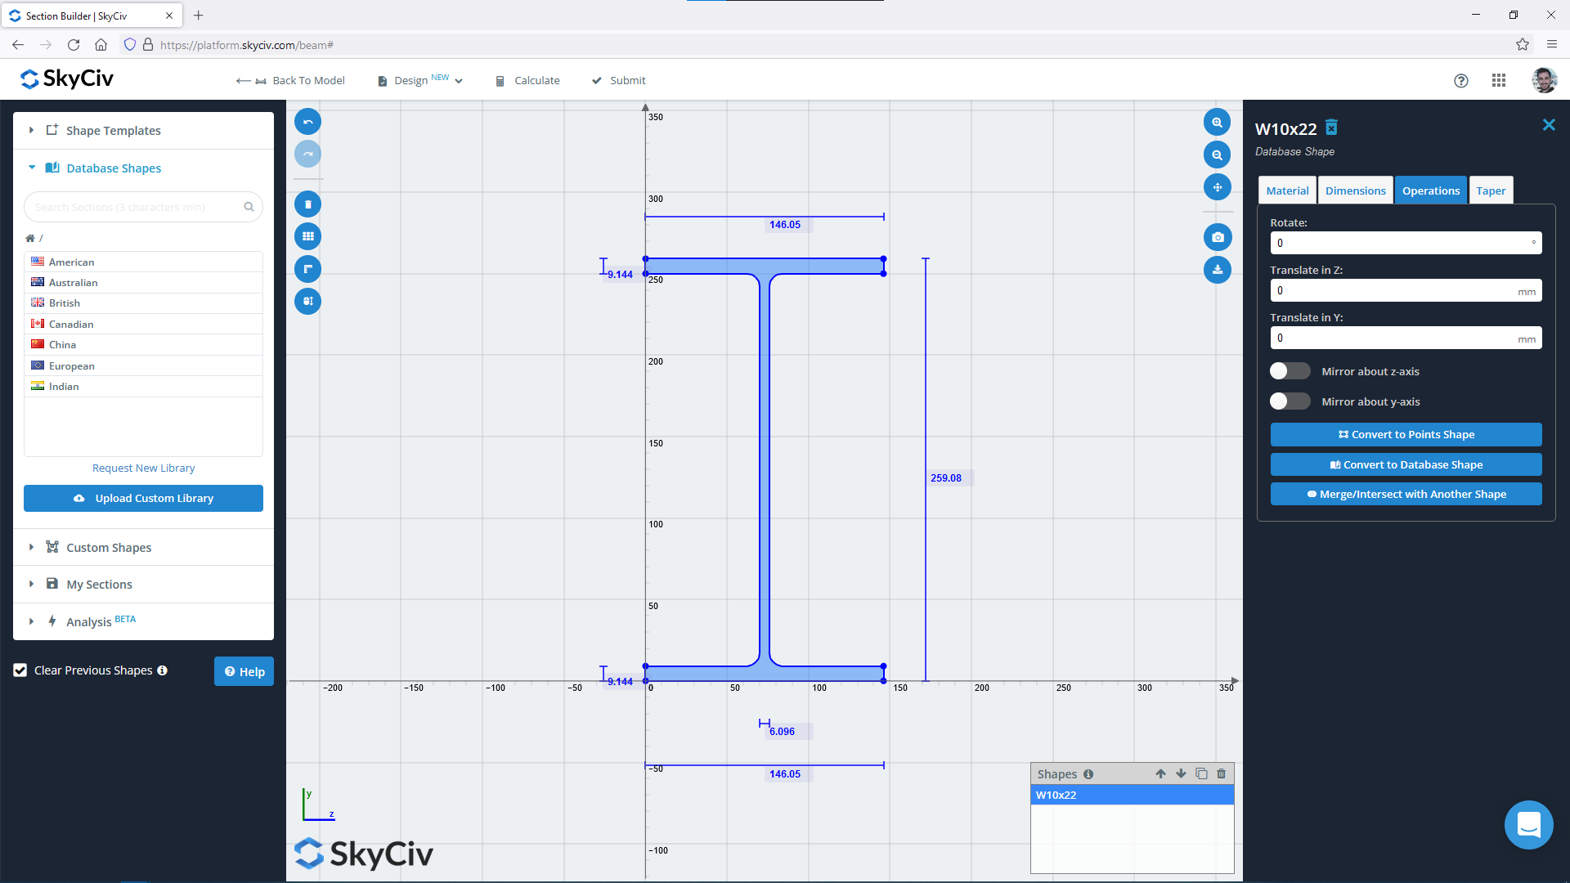The image size is (1570, 883).
Task: Click the Merge/Intersect with Another Shape button
Action: point(1406,494)
